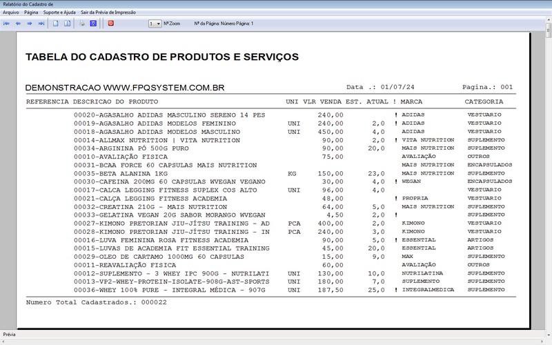Go to next page arrow
Viewport: 552px width, 345px height.
(x=30, y=23)
